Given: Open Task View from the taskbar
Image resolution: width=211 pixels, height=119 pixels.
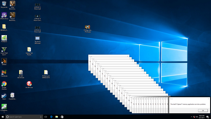Looking at the screenshot, I should (46, 117).
